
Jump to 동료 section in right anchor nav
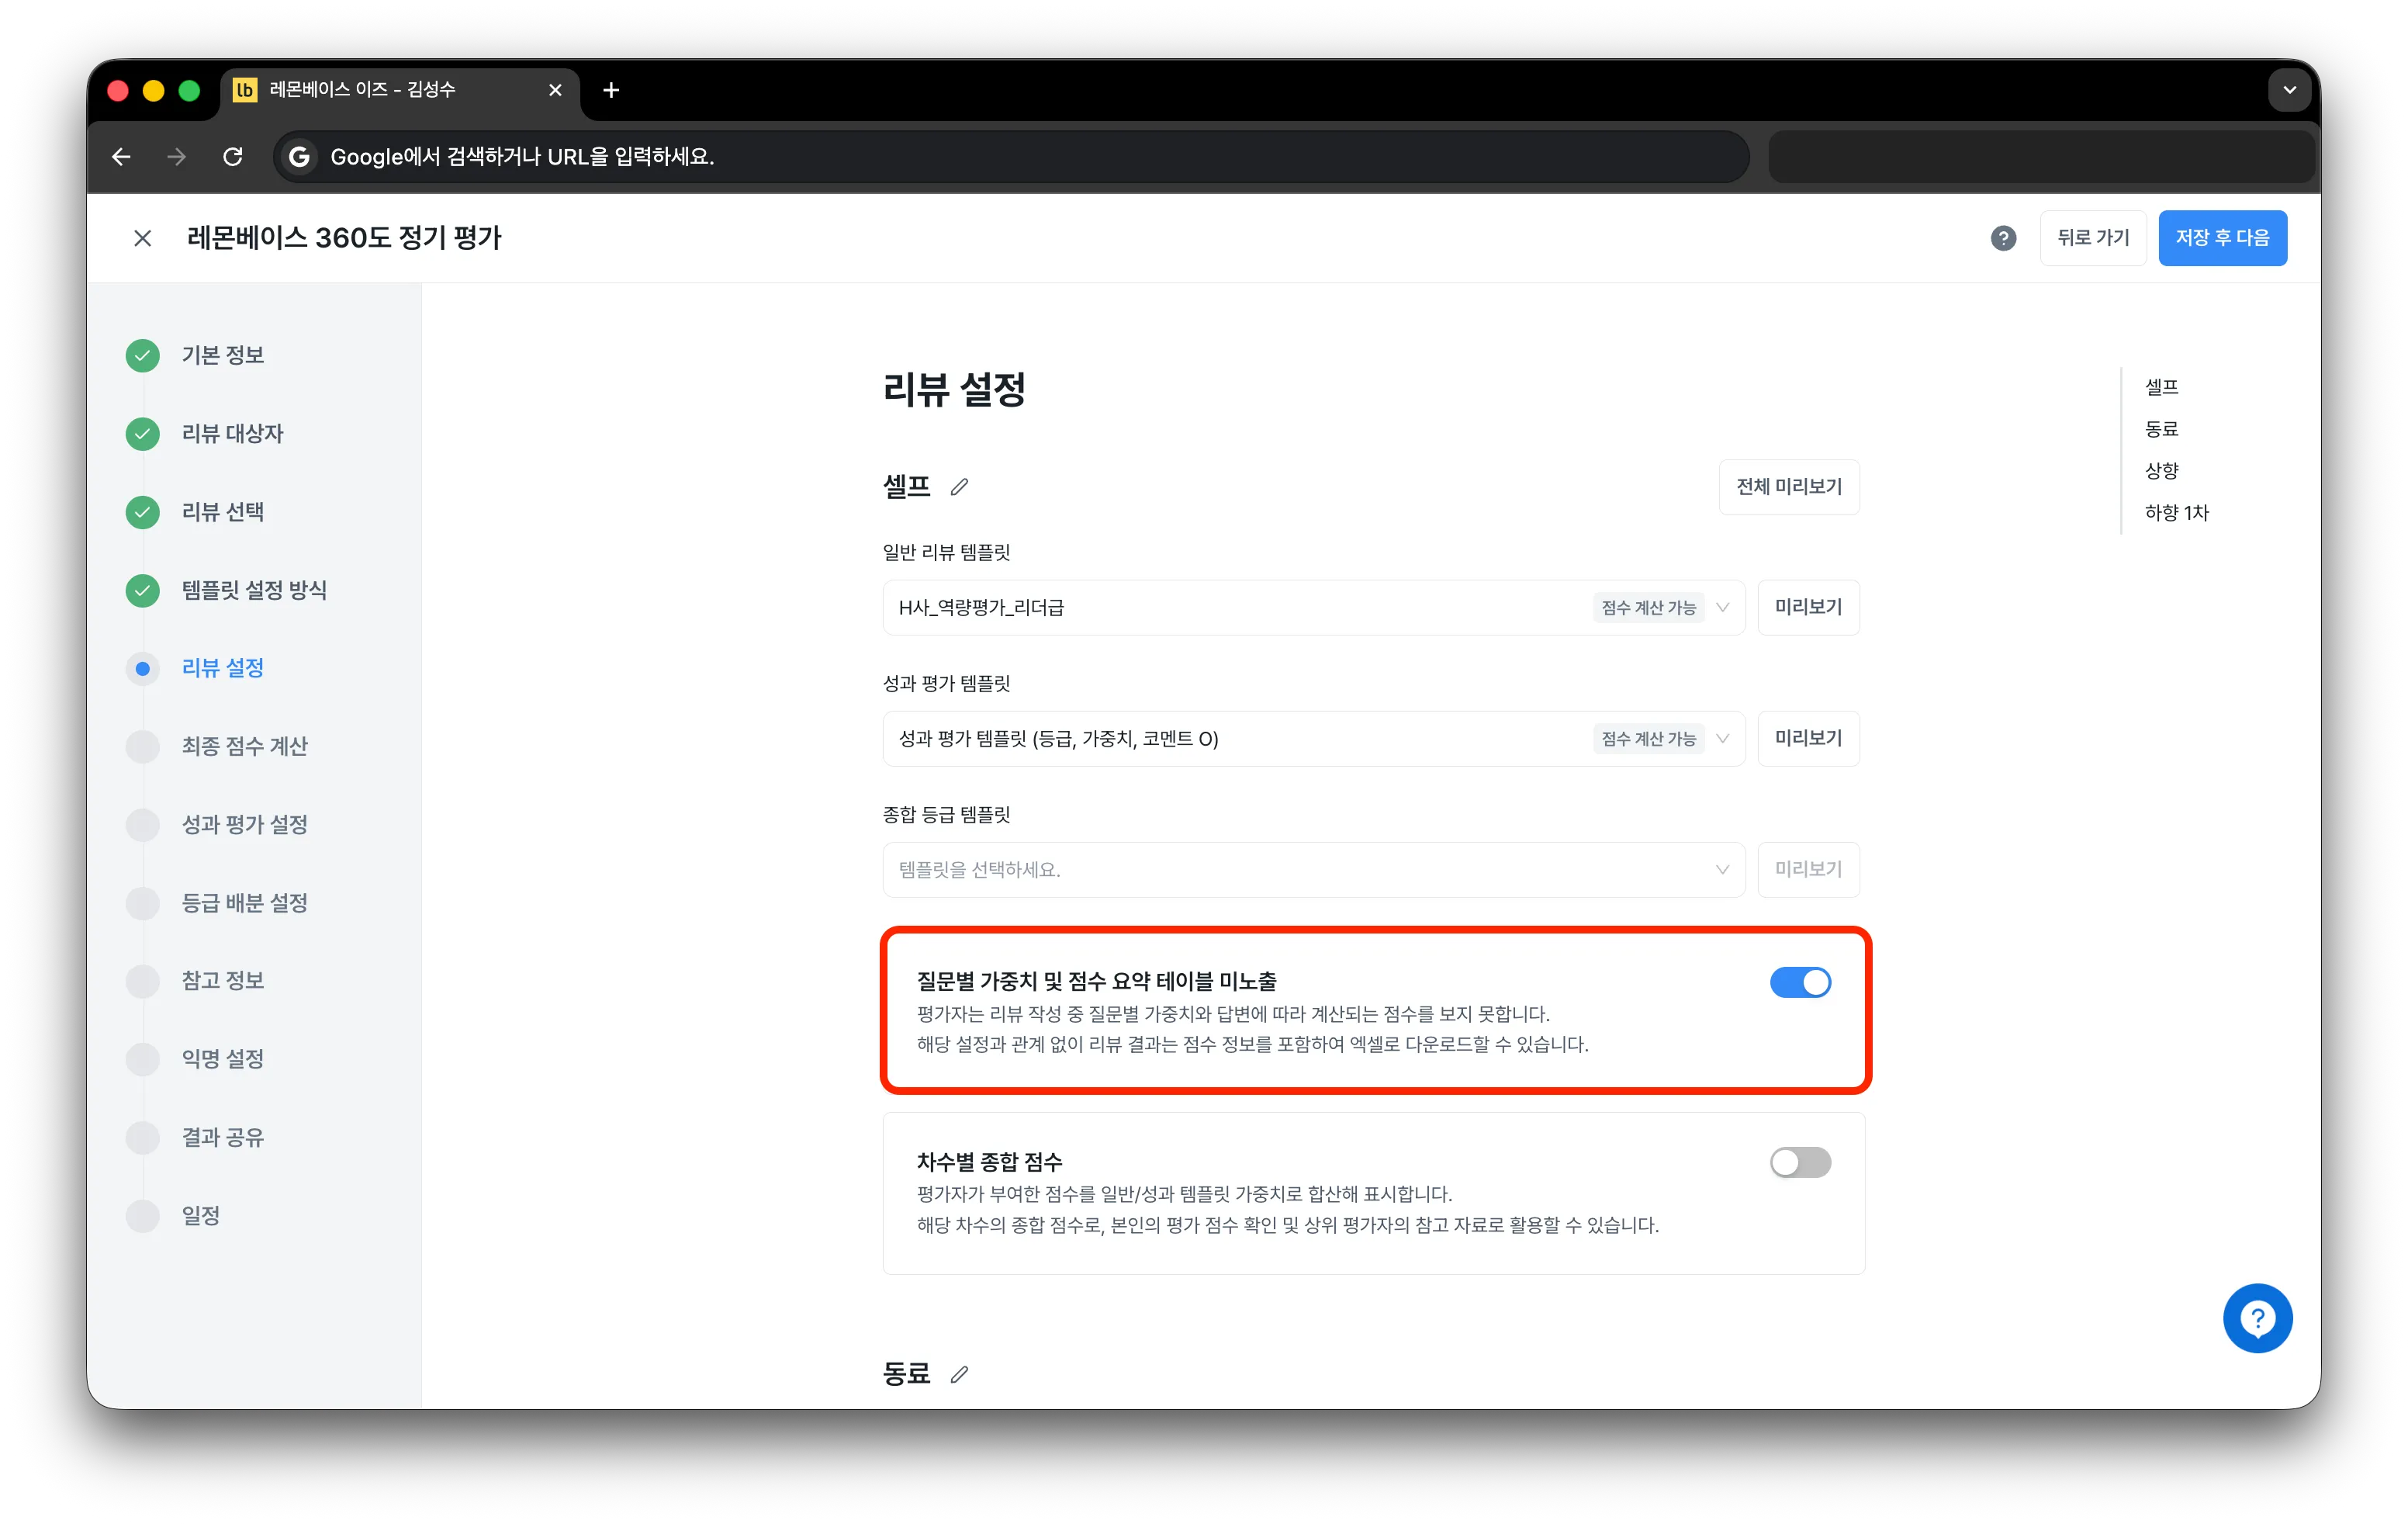2161,429
